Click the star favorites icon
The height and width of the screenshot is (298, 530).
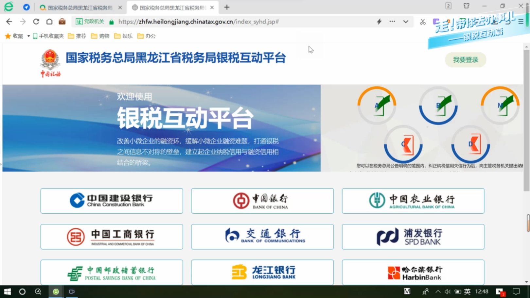point(8,36)
